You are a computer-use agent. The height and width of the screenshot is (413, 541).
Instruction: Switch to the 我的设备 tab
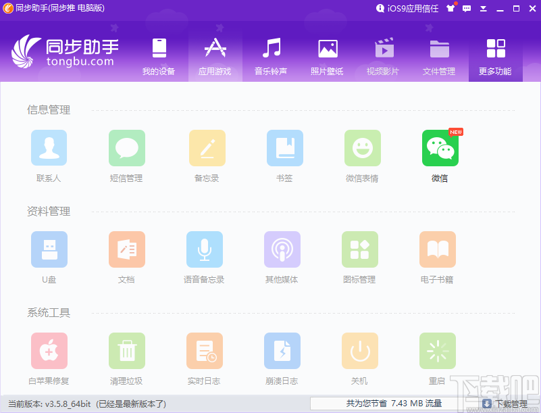pyautogui.click(x=159, y=54)
